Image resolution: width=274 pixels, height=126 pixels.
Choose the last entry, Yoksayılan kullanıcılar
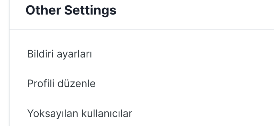coord(79,113)
